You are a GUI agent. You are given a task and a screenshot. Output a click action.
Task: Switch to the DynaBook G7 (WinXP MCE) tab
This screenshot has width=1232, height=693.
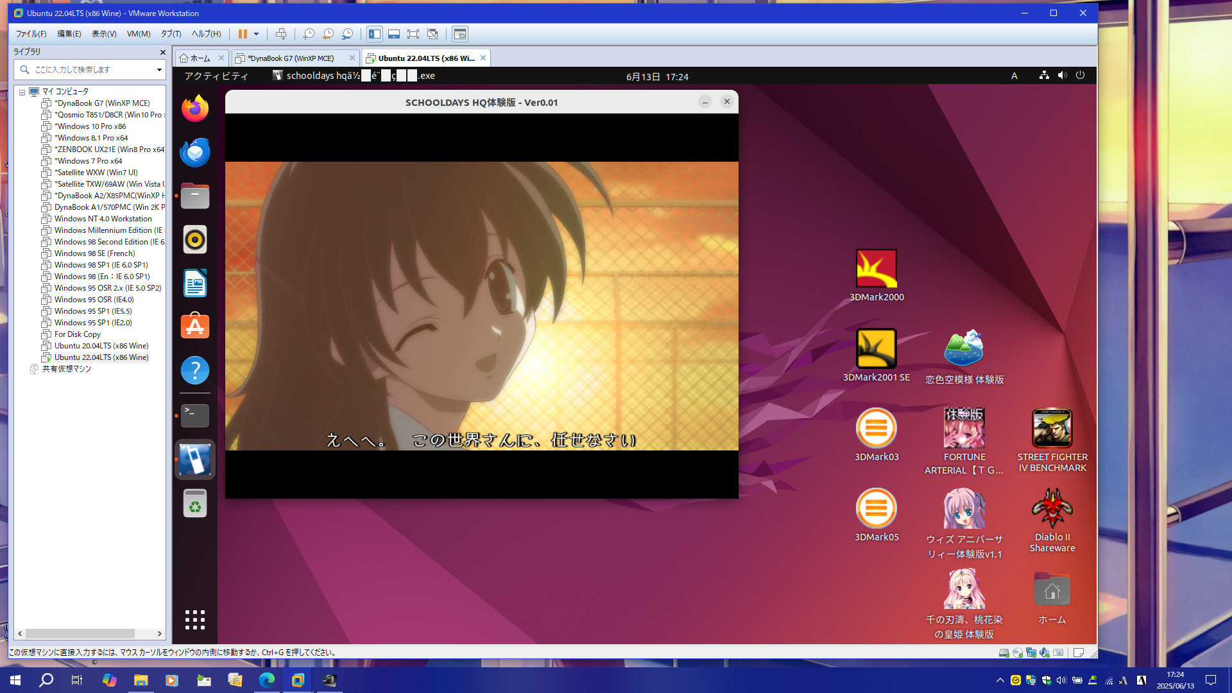tap(291, 58)
